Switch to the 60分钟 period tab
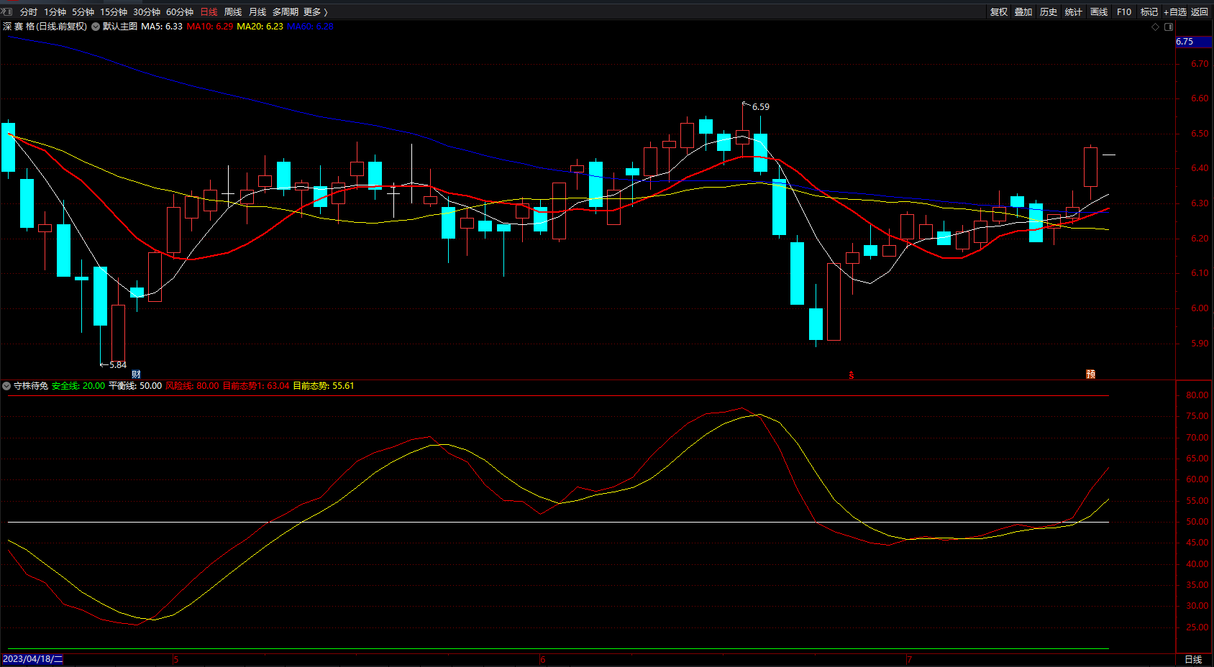This screenshot has width=1214, height=667. [180, 11]
